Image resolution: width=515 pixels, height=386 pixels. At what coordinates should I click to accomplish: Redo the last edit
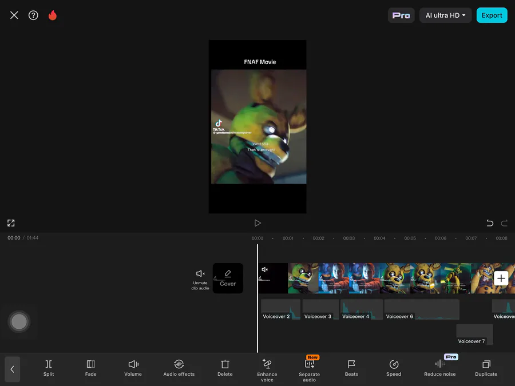(504, 223)
